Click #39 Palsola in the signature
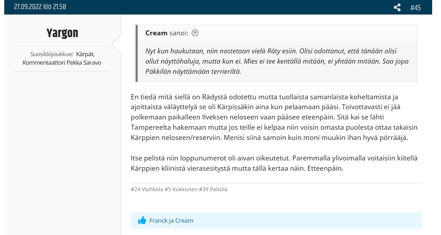 click(x=213, y=189)
